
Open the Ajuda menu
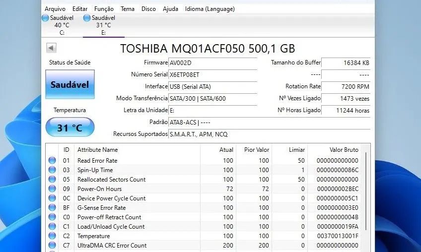click(x=170, y=9)
